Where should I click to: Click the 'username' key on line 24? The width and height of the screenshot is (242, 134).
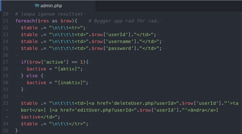pos(120,42)
